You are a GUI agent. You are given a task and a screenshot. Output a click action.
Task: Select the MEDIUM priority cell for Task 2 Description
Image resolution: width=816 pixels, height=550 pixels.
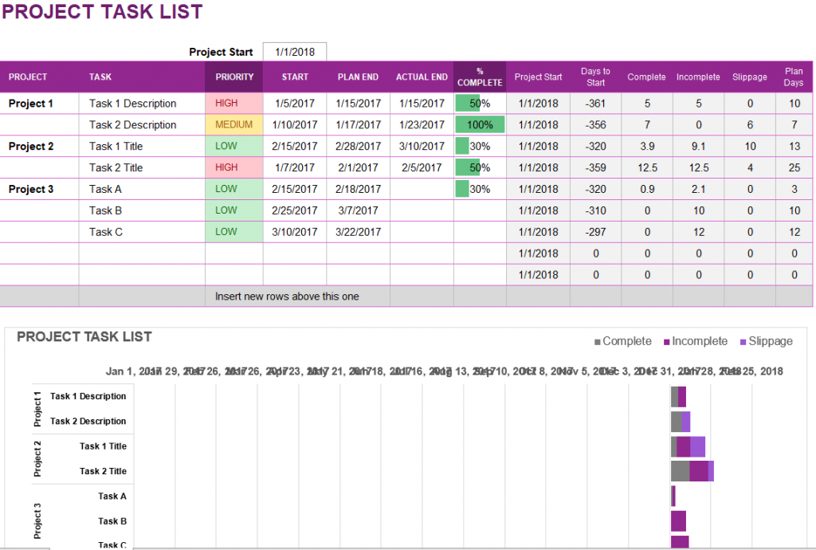(233, 124)
